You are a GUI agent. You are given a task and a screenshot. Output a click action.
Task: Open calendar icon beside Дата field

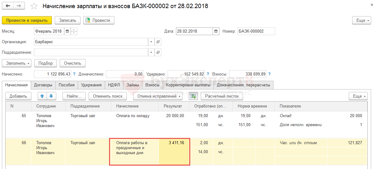216,31
